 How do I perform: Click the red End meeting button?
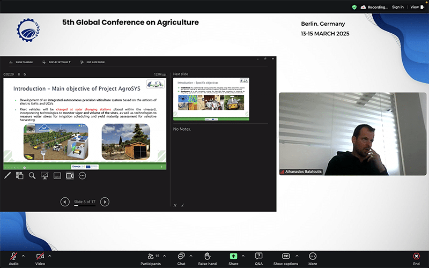pyautogui.click(x=416, y=259)
